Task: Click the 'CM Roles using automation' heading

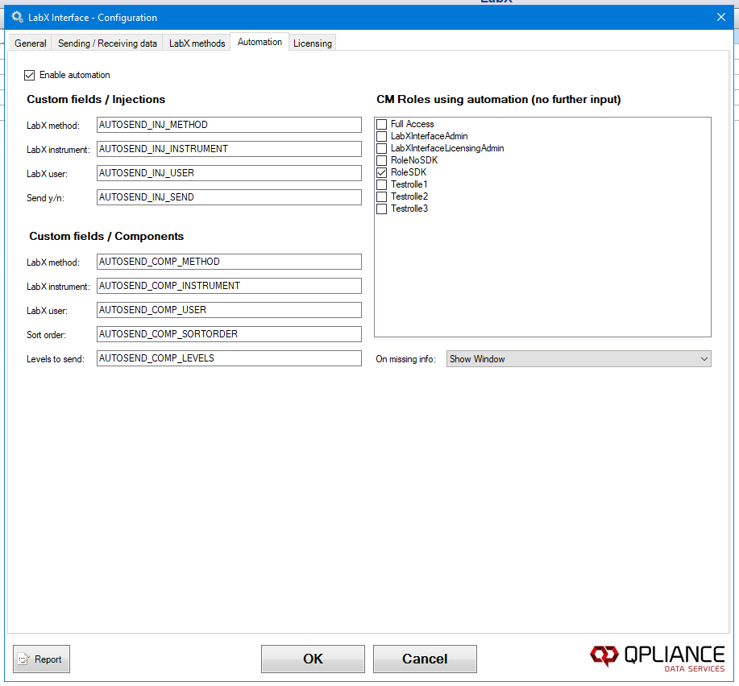Action: (x=499, y=99)
